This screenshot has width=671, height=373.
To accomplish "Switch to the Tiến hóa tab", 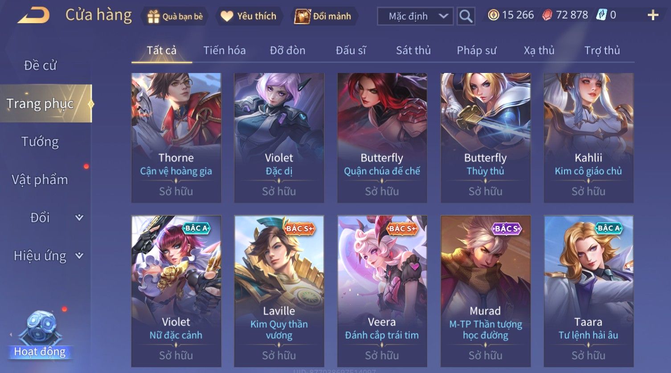I will coord(225,51).
